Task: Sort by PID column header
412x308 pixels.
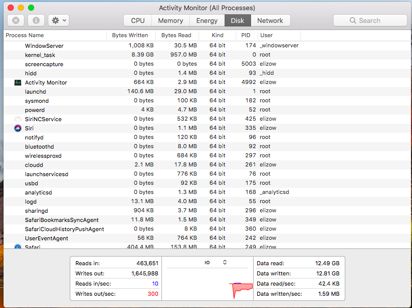Action: click(246, 36)
